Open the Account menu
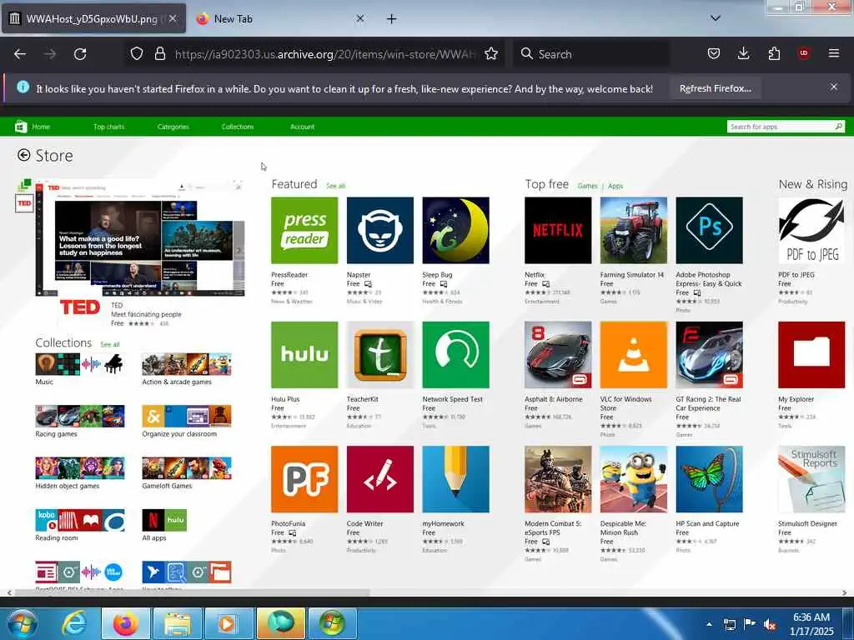Screen dimensions: 854x640 tap(302, 127)
